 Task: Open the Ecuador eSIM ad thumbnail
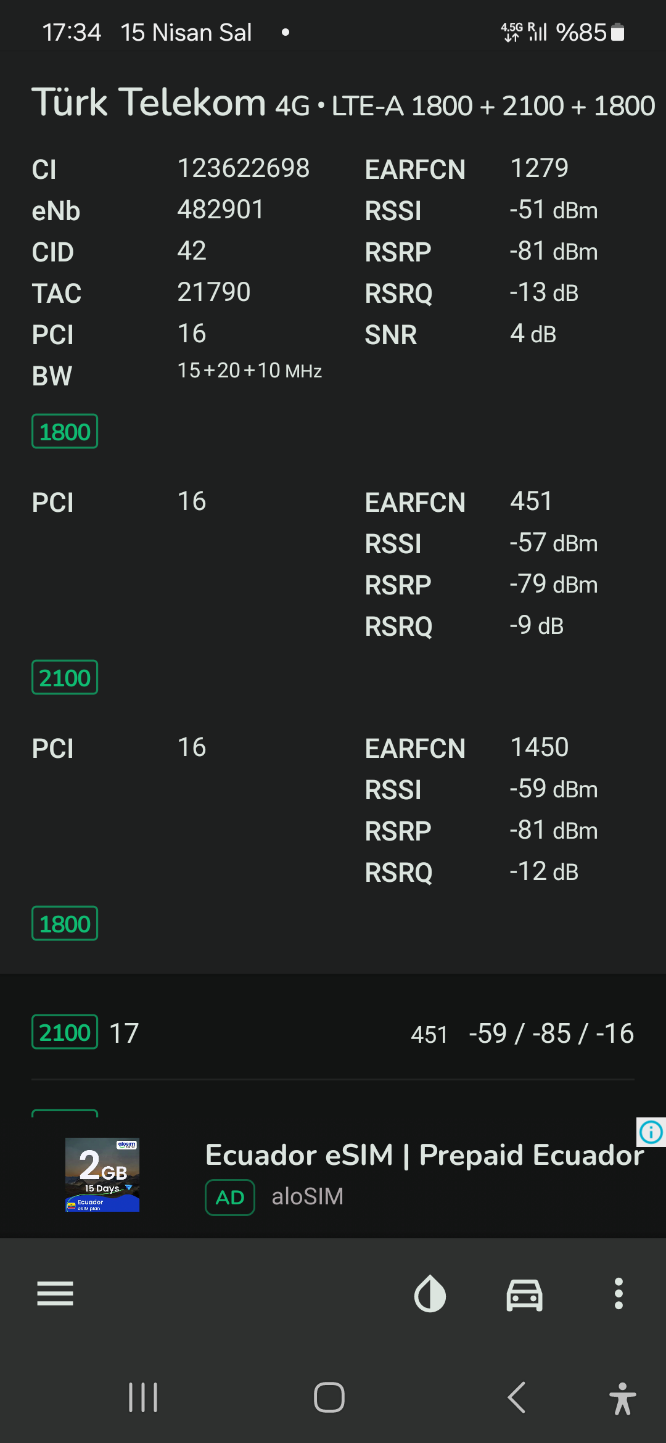click(x=102, y=1175)
